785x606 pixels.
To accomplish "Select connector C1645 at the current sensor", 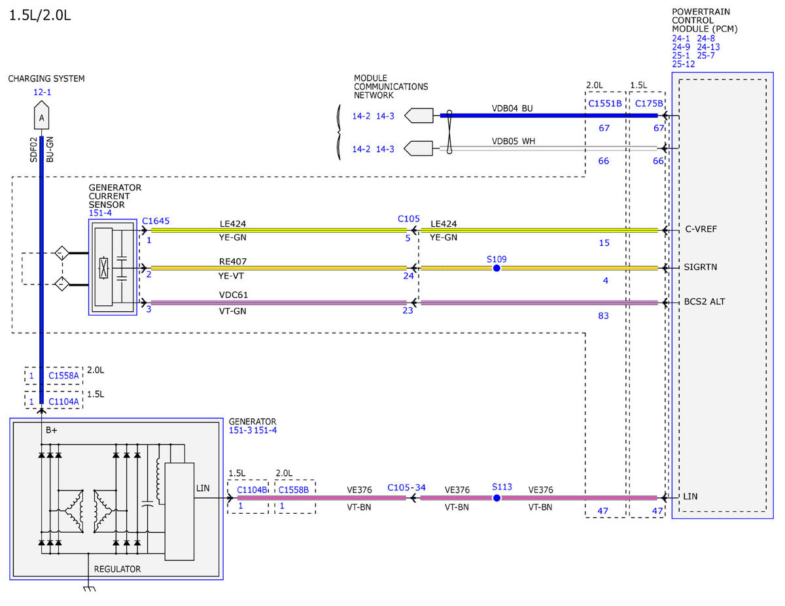I will point(156,221).
